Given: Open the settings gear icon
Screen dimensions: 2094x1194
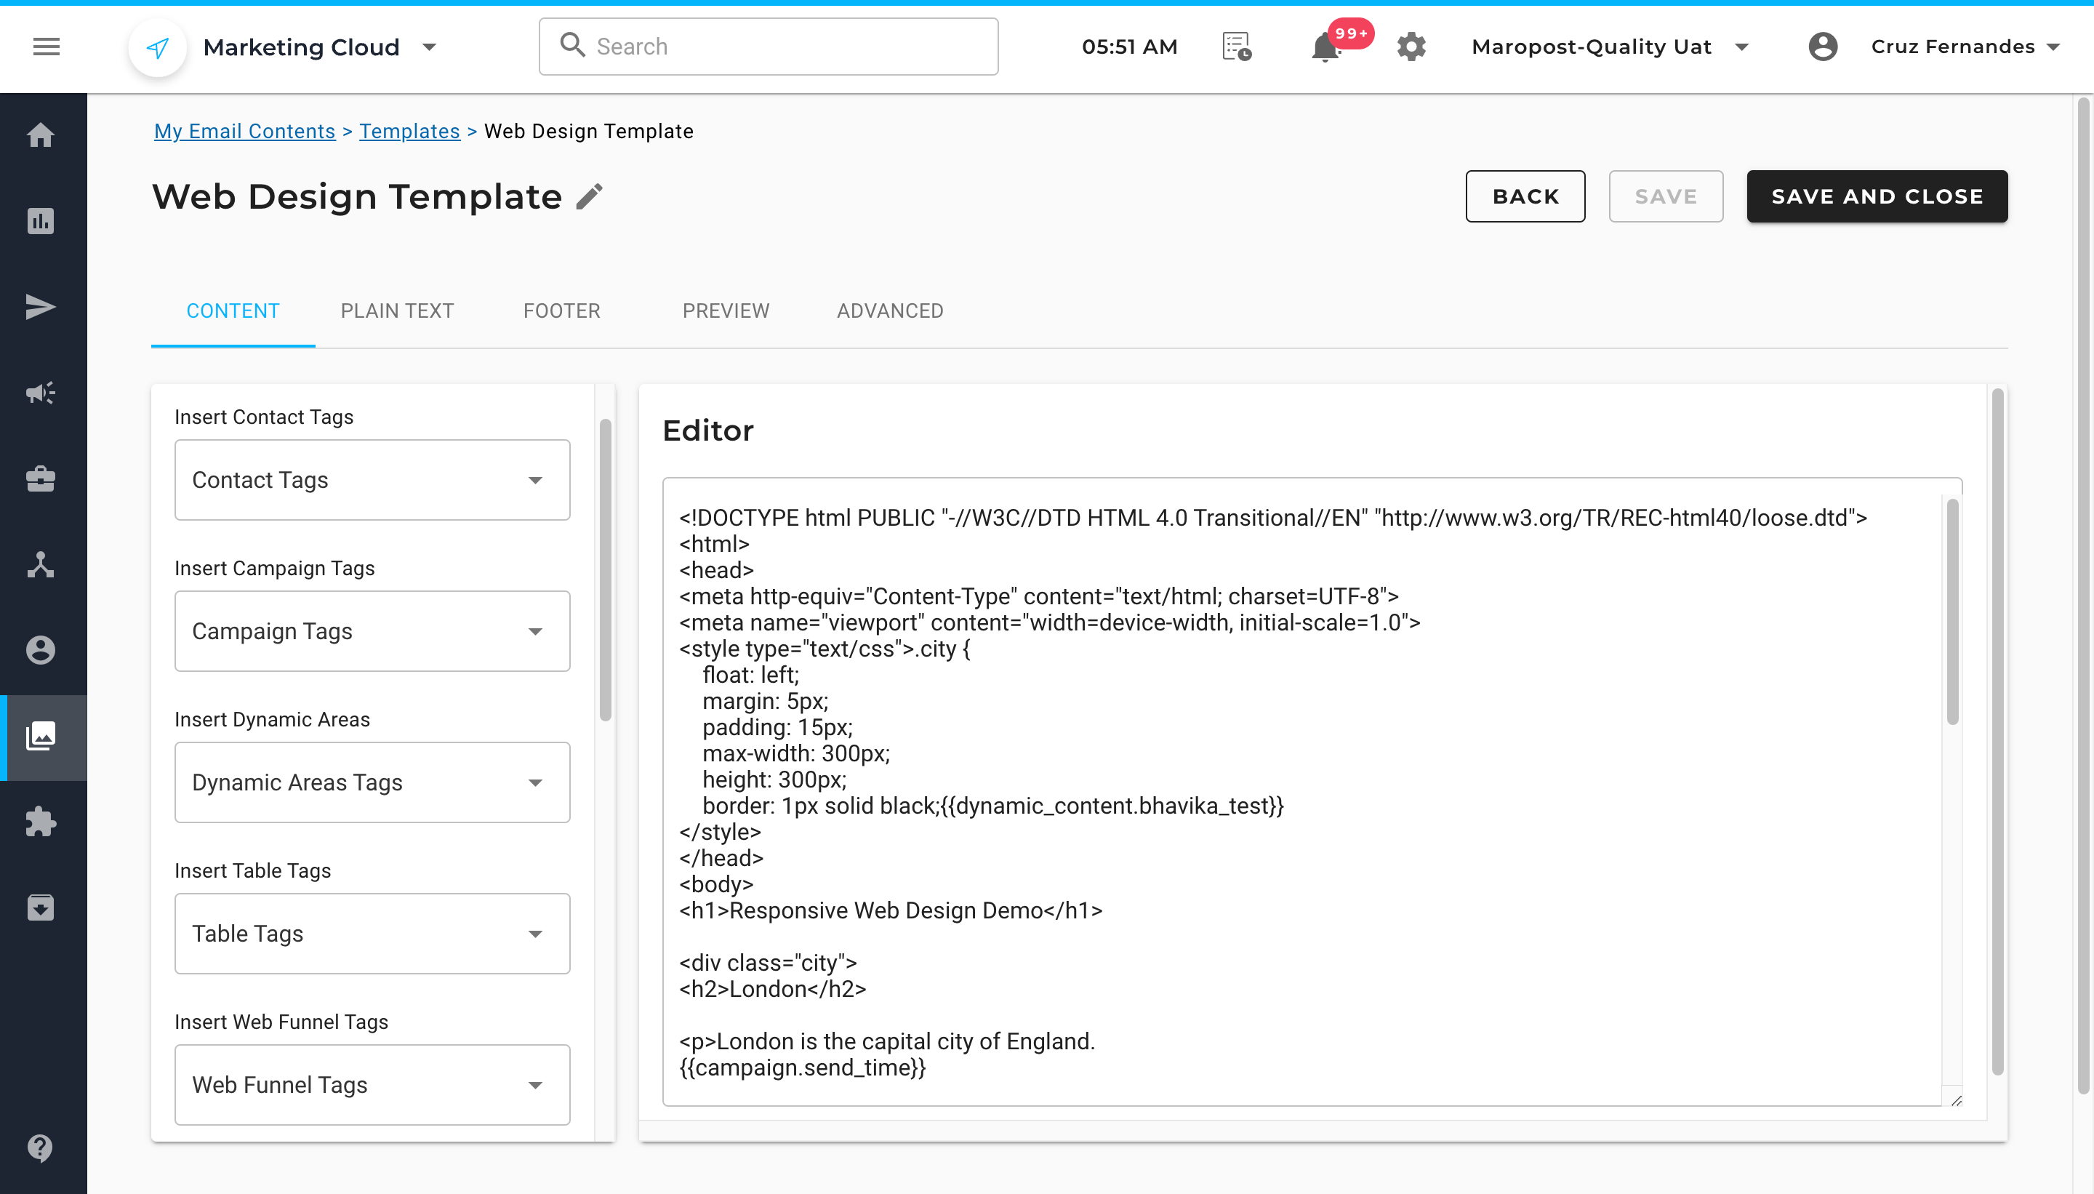Looking at the screenshot, I should 1411,47.
